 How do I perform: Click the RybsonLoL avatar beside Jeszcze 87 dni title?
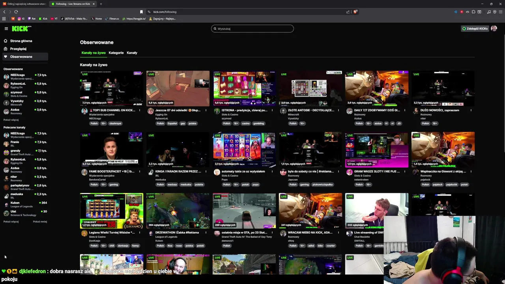pos(151,111)
